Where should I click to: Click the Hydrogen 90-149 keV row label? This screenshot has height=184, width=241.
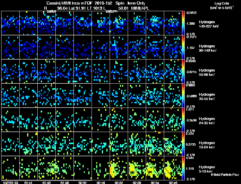(x=208, y=48)
